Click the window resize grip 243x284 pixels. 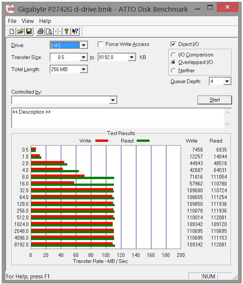point(235,277)
